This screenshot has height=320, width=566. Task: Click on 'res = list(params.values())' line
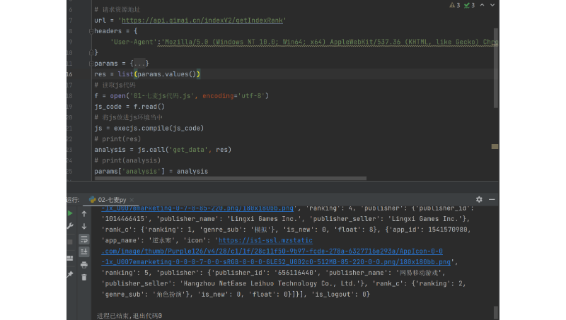pyautogui.click(x=147, y=74)
